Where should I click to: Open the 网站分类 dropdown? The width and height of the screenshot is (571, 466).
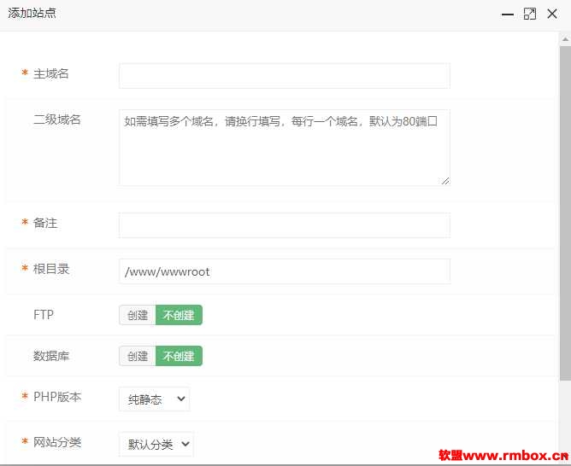coord(156,444)
